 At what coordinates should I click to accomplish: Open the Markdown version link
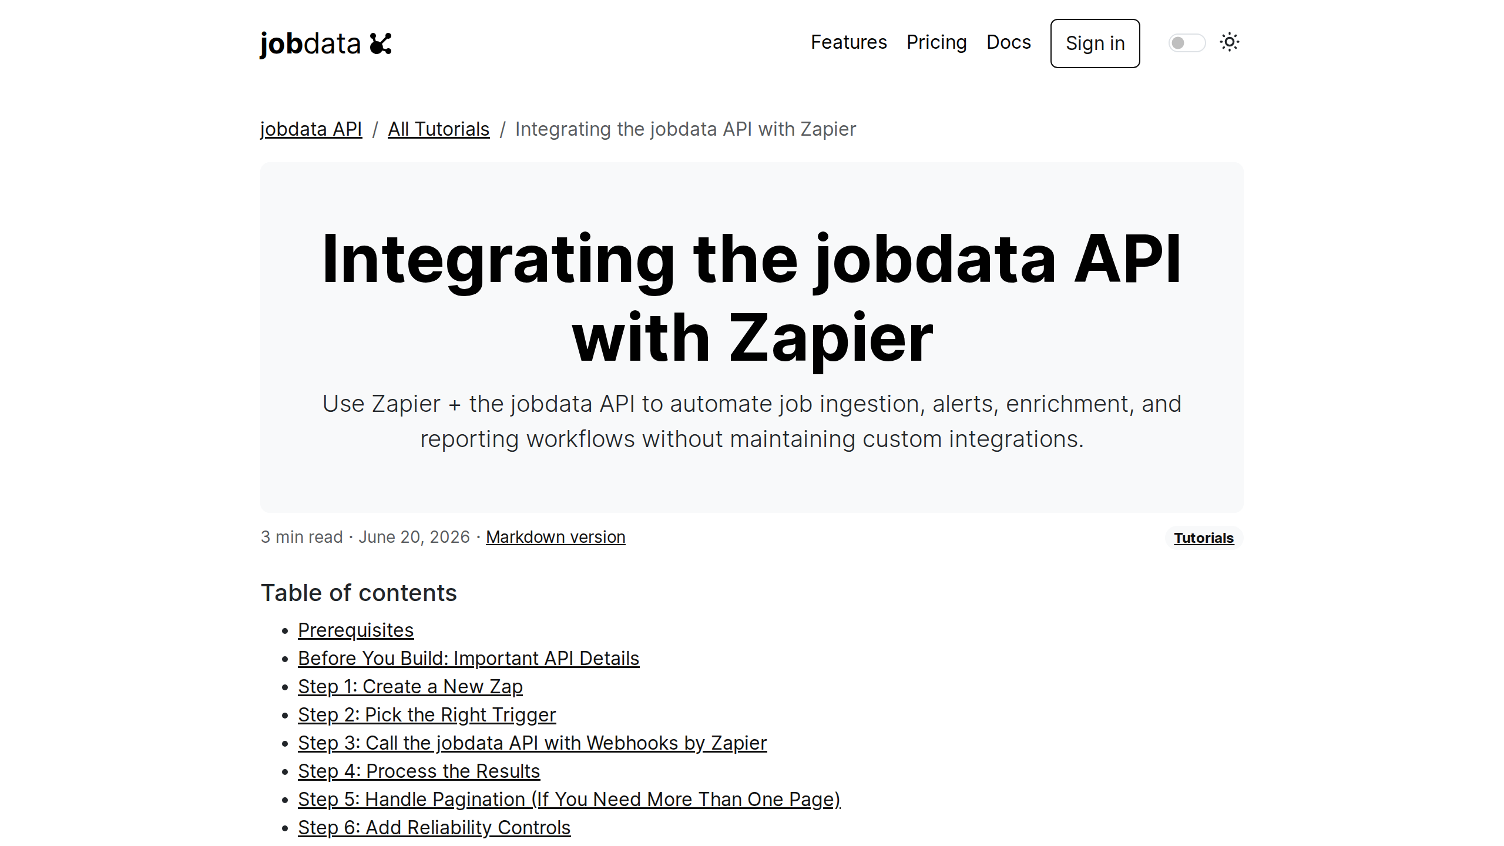[555, 537]
